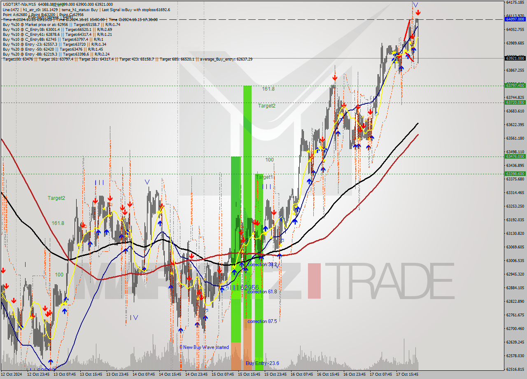Click the 'Target1' chart annotation
This screenshot has height=379, width=527.
(264, 177)
